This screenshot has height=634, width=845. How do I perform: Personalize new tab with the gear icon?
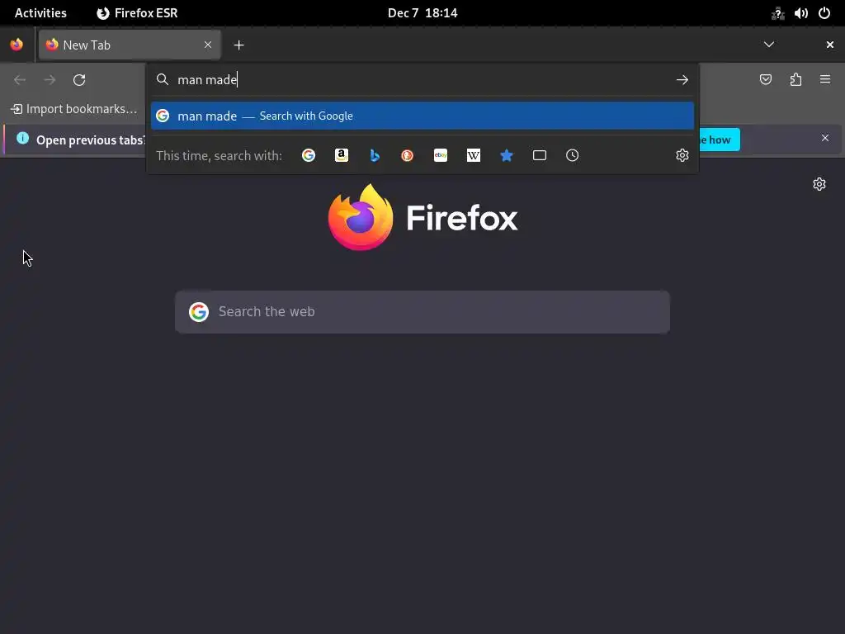pyautogui.click(x=819, y=184)
